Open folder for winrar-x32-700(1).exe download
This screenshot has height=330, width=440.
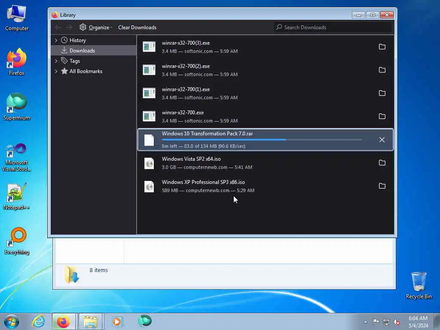click(382, 93)
